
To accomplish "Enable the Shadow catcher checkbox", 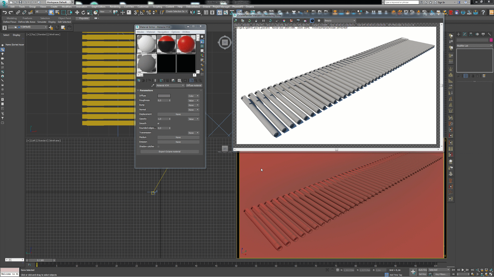I will 158,146.
